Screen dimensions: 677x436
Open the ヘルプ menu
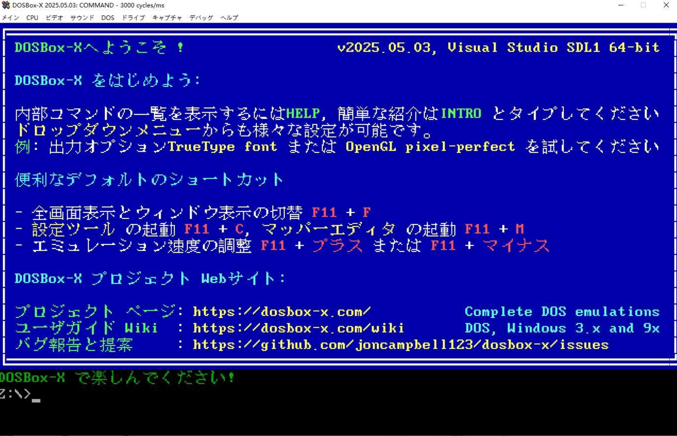click(229, 17)
